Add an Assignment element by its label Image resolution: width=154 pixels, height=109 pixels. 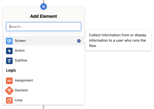click(24, 80)
